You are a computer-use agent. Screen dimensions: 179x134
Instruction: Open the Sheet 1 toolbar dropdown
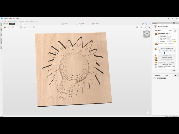[x=66, y=24]
